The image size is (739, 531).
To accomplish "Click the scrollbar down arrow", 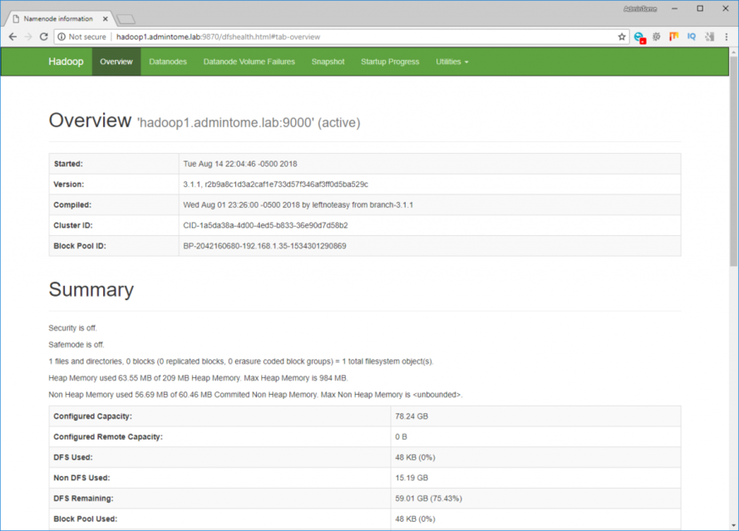I will pyautogui.click(x=734, y=525).
